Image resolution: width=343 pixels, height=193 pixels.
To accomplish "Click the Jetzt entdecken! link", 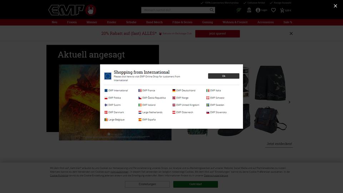I will pos(279,144).
